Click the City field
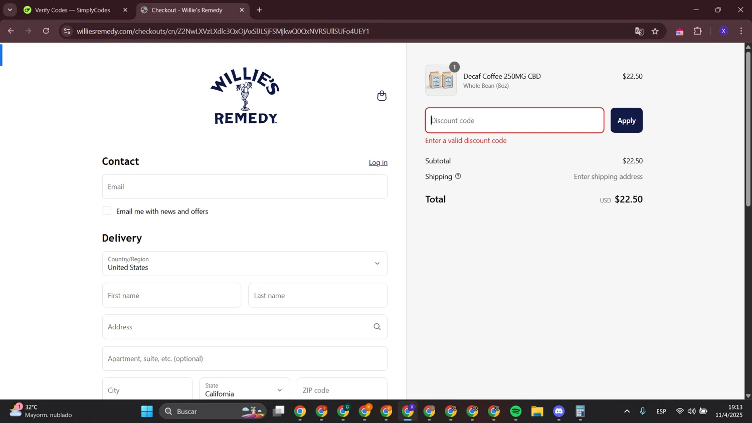Viewport: 752px width, 423px height. 147,390
